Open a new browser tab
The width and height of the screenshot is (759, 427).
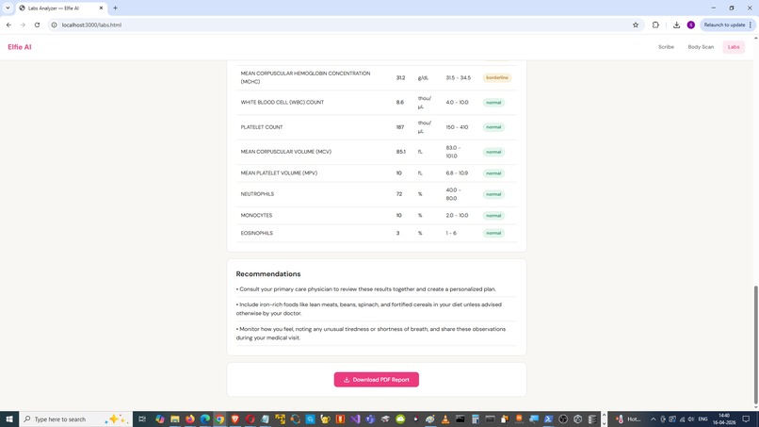tap(115, 8)
